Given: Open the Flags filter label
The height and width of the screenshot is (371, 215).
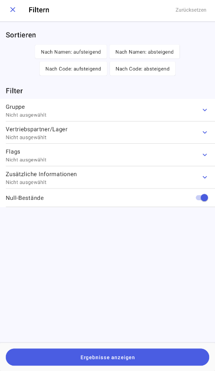Looking at the screenshot, I should click(x=13, y=152).
